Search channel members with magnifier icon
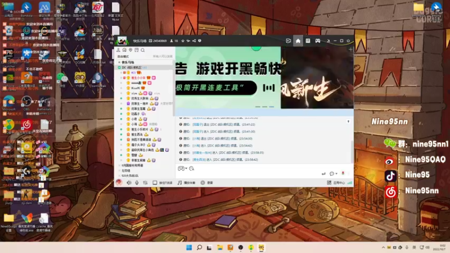Image resolution: width=450 pixels, height=253 pixels. click(143, 50)
